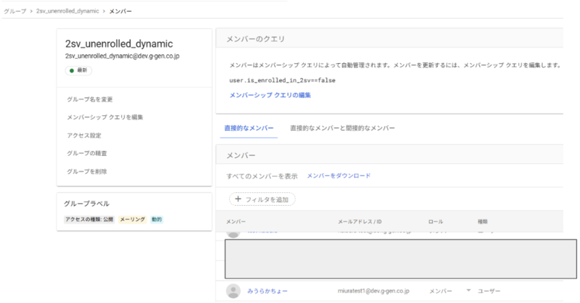Click the グループラベル heading
Screen dimensions: 580x303
86,204
